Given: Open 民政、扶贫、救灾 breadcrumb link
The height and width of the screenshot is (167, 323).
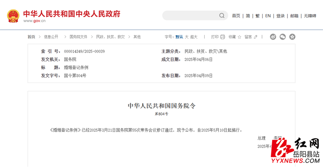Looking at the screenshot, I should pyautogui.click(x=110, y=37).
